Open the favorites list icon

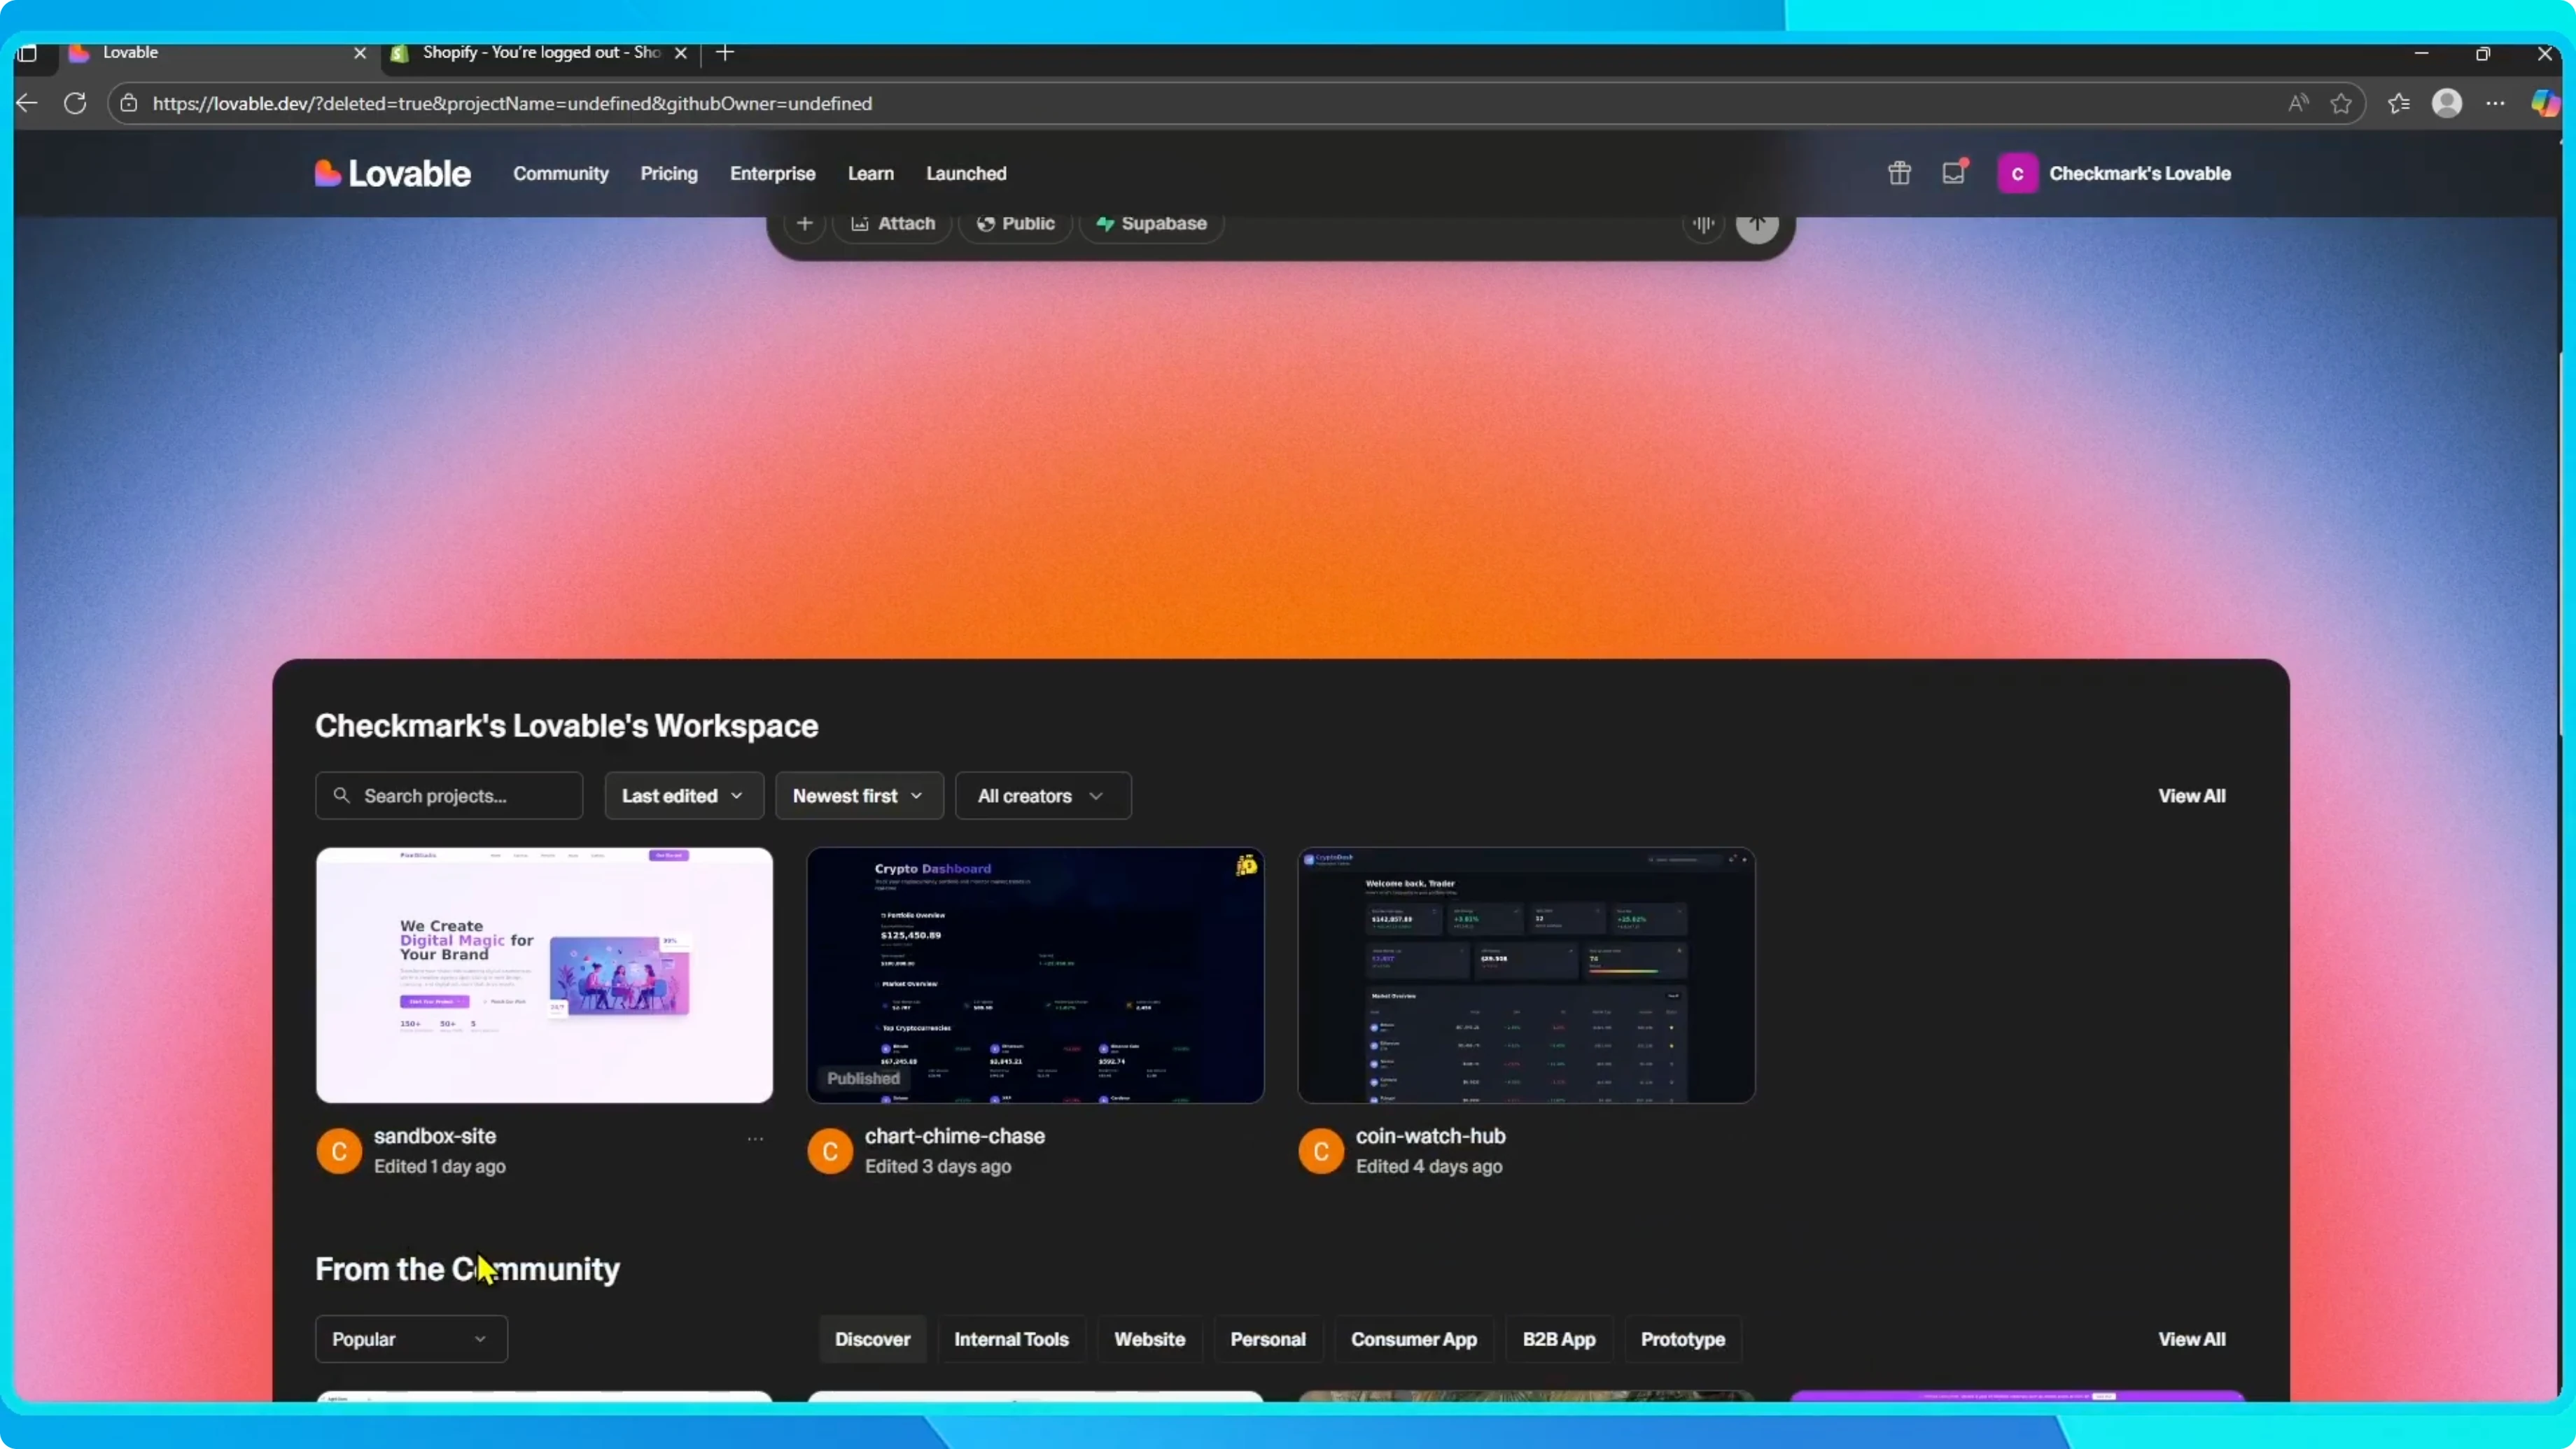[2399, 103]
